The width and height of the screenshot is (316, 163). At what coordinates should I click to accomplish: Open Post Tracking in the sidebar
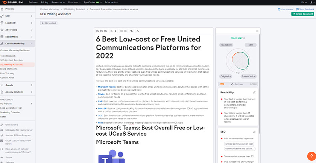click(7, 73)
